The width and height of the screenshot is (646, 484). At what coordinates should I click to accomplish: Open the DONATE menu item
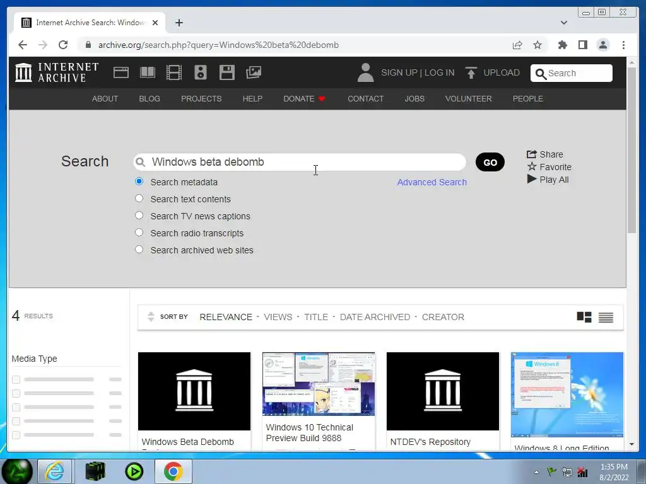(x=304, y=99)
